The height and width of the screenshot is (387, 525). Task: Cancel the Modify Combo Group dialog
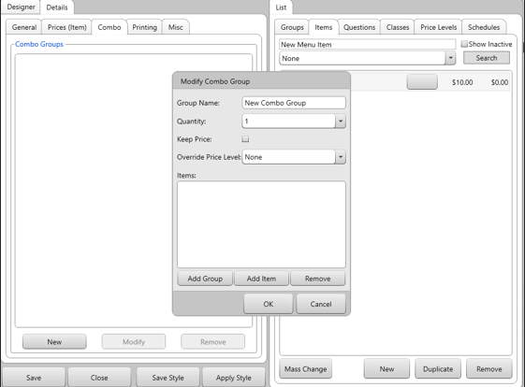tap(321, 304)
